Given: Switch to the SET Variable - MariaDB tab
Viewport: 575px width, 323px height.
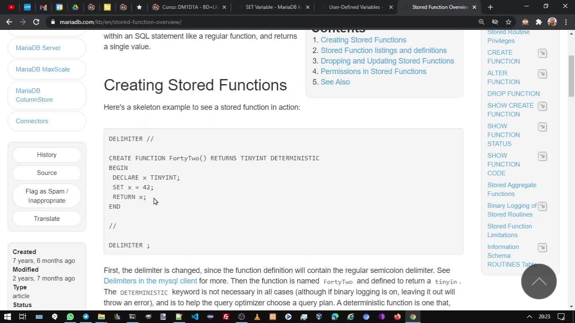Looking at the screenshot, I should [x=274, y=7].
